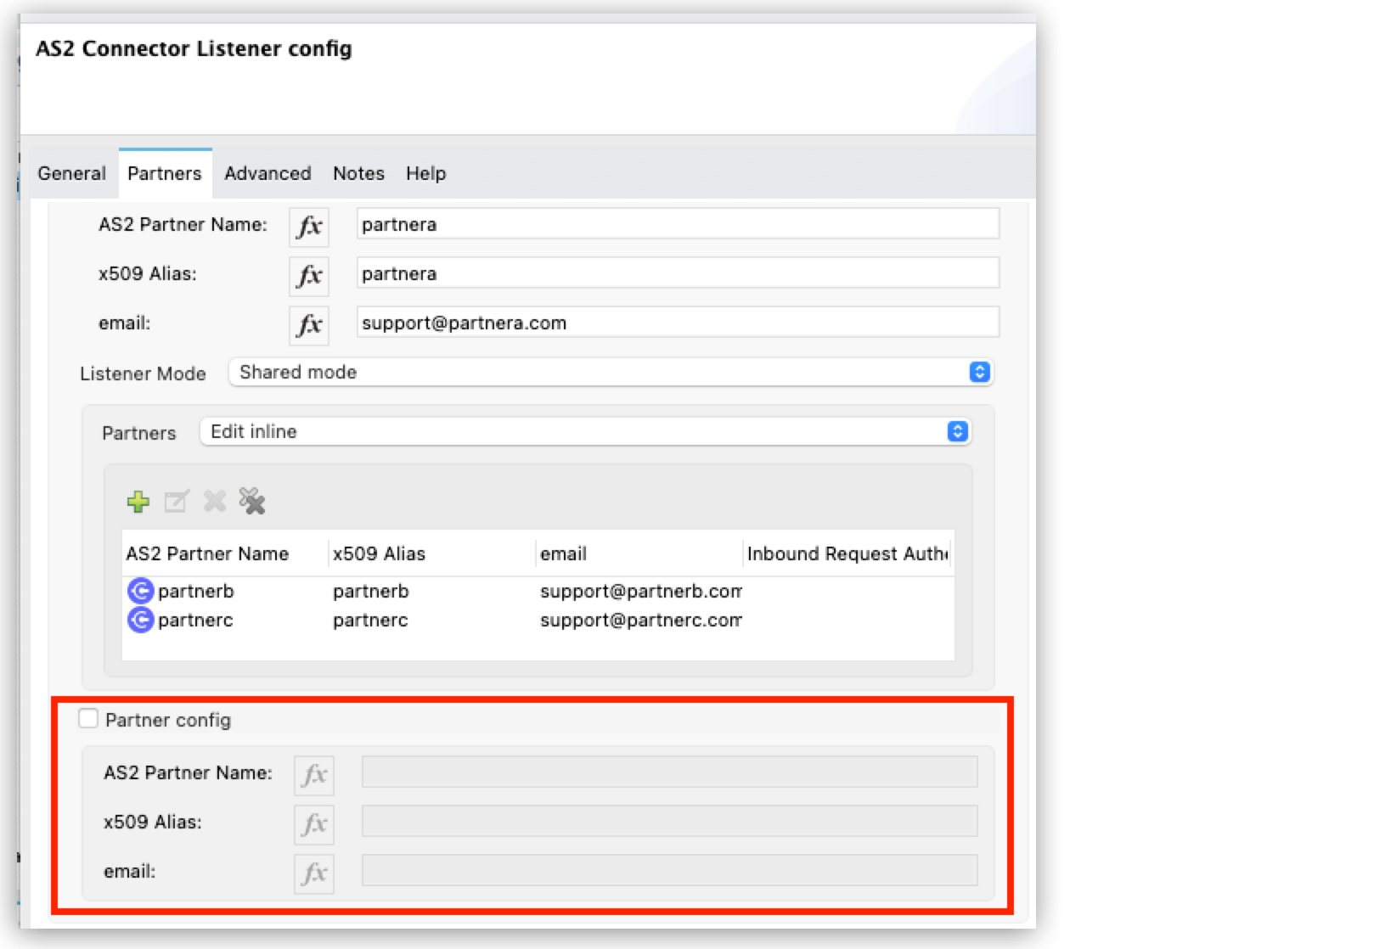
Task: Enable the Partner config checkbox
Action: (x=88, y=719)
